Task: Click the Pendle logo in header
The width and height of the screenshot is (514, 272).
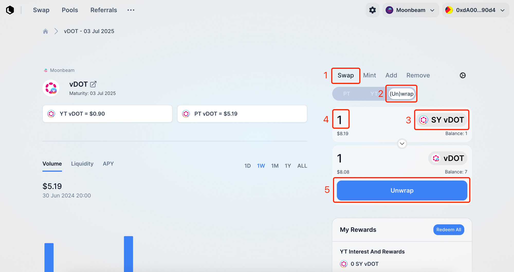Action: [10, 10]
